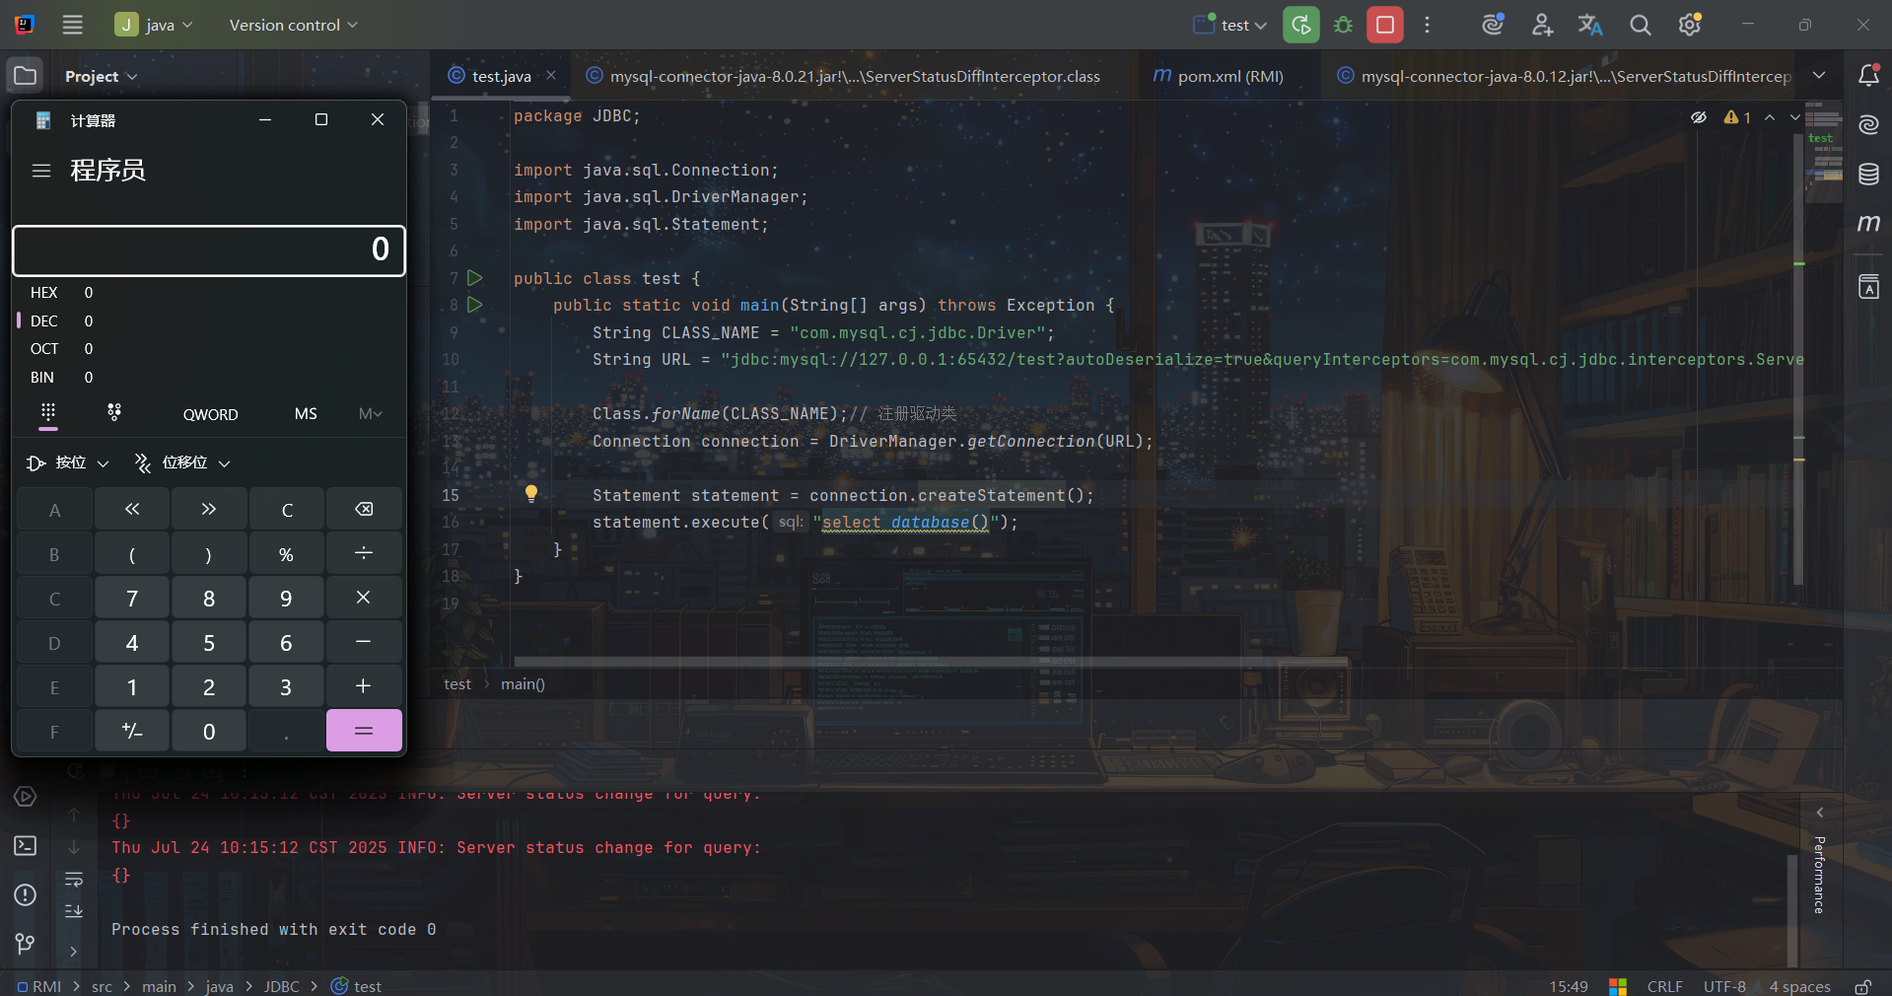Expand the calculator bitwise operations dropdown
The height and width of the screenshot is (996, 1892).
point(69,462)
